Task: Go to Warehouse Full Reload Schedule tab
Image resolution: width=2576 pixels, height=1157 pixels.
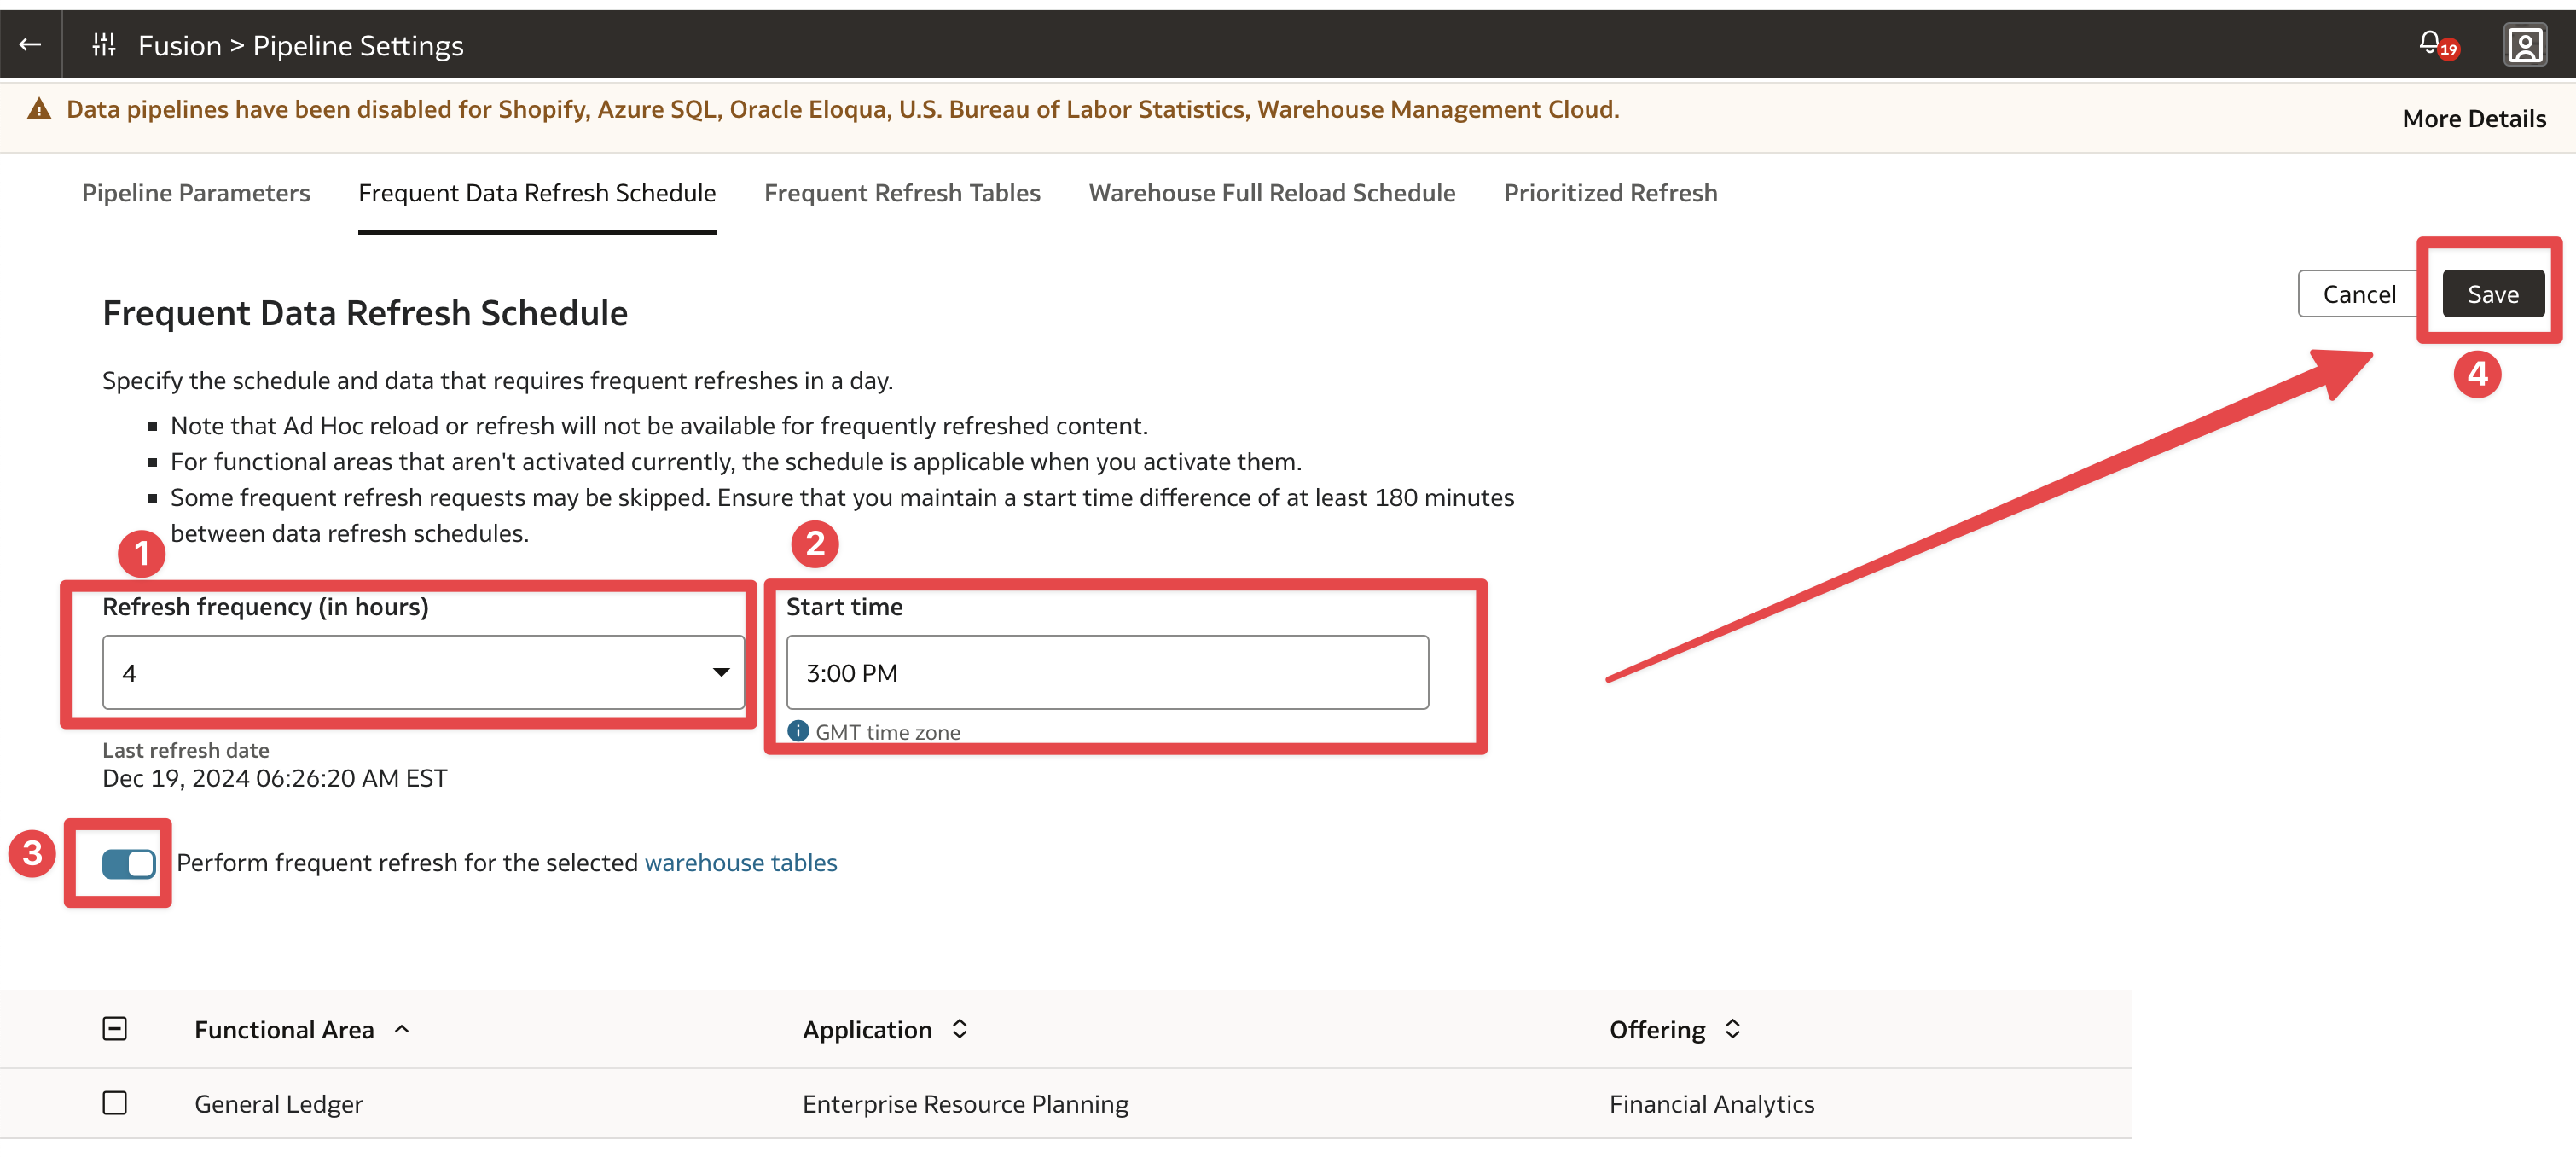Action: [x=1272, y=193]
